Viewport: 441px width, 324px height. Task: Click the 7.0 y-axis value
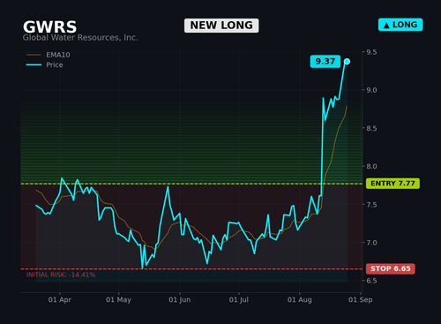coord(371,243)
